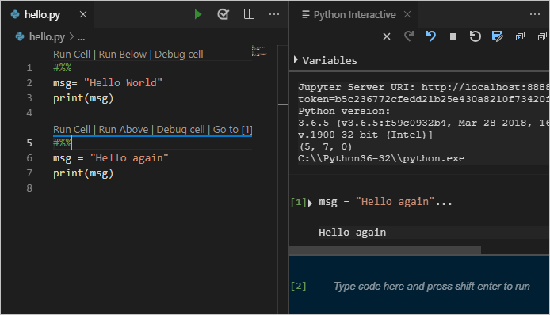The height and width of the screenshot is (315, 550).
Task: Run hello.py with the green play icon
Action: pos(198,14)
